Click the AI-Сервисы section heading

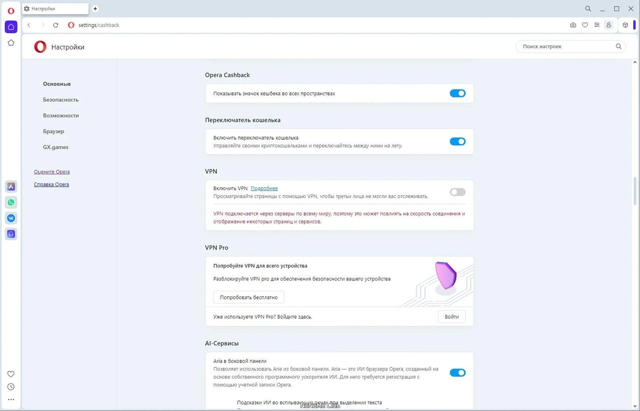(222, 343)
